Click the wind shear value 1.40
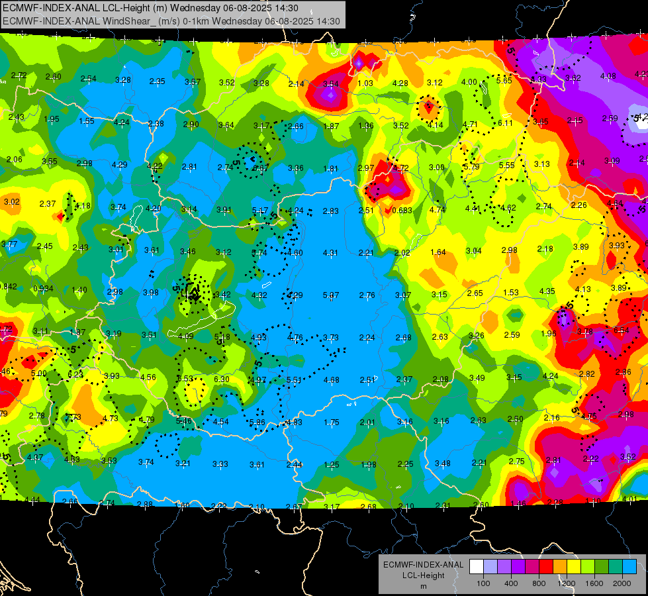This screenshot has width=648, height=596. (x=79, y=290)
